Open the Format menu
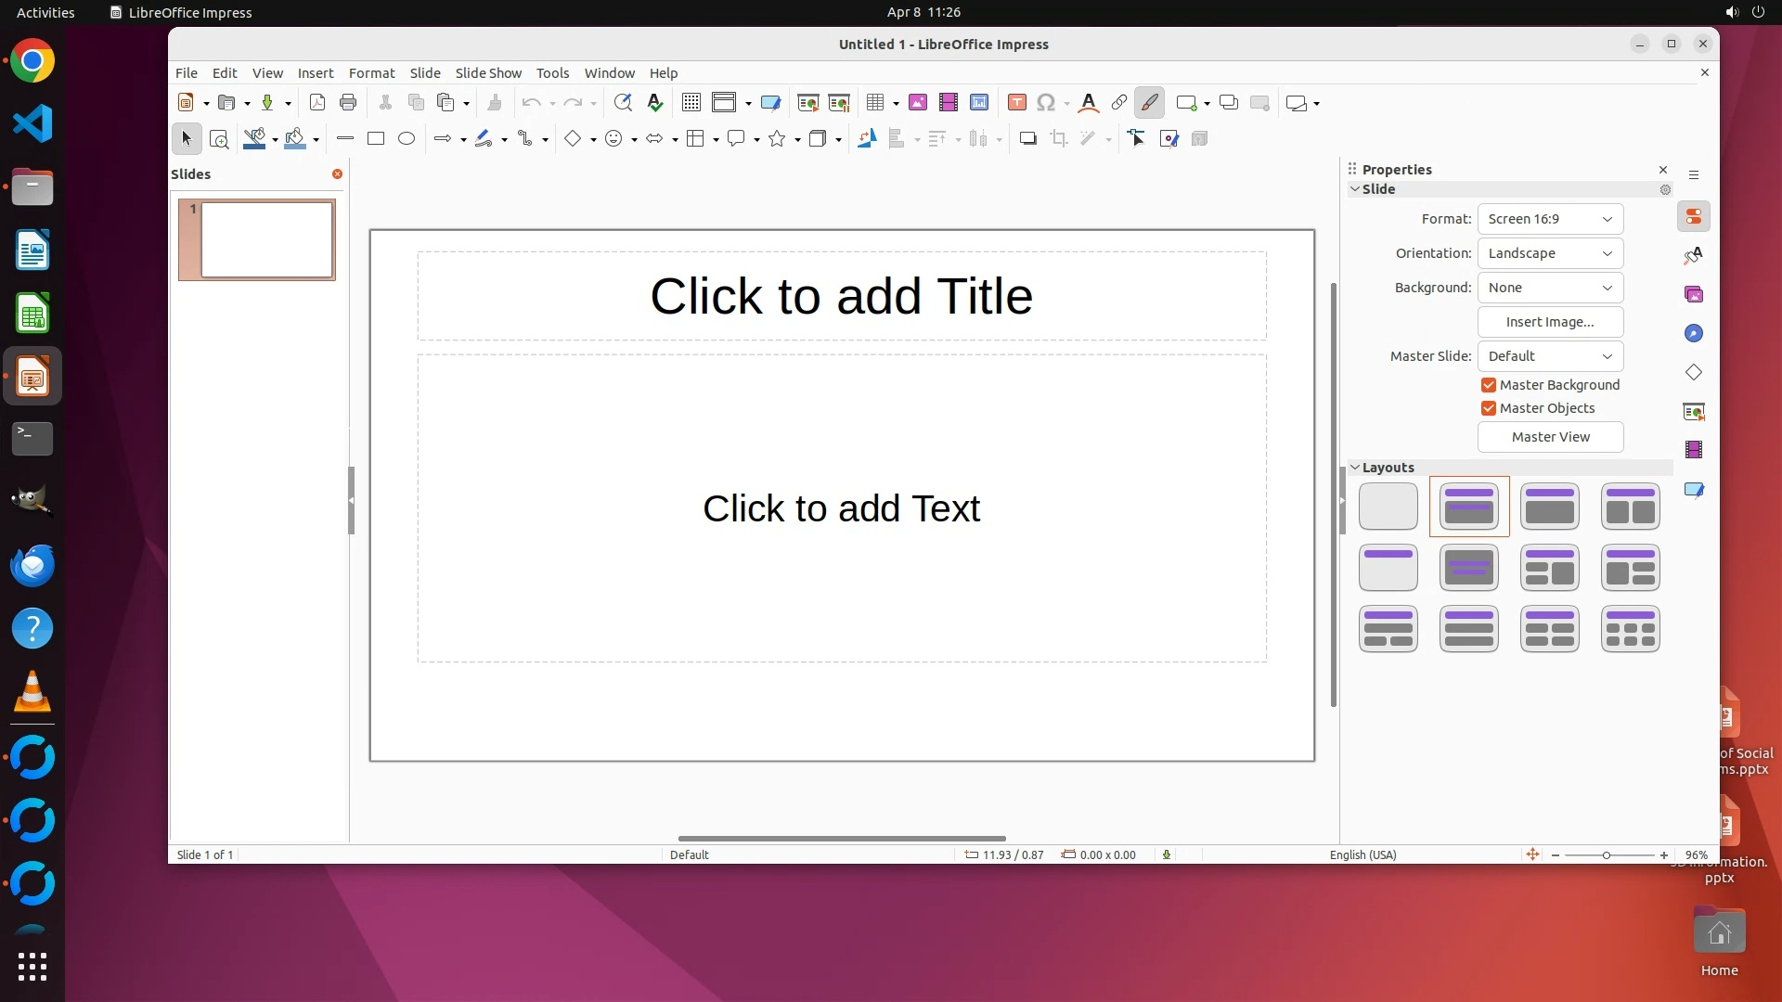This screenshot has width=1782, height=1002. click(371, 73)
